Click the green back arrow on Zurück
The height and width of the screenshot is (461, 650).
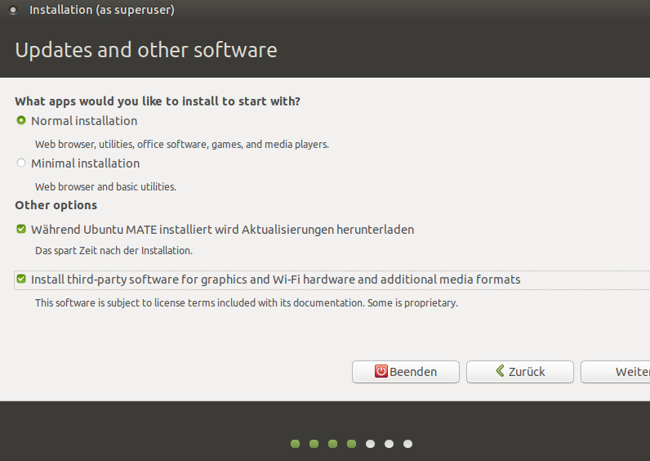[x=499, y=371]
